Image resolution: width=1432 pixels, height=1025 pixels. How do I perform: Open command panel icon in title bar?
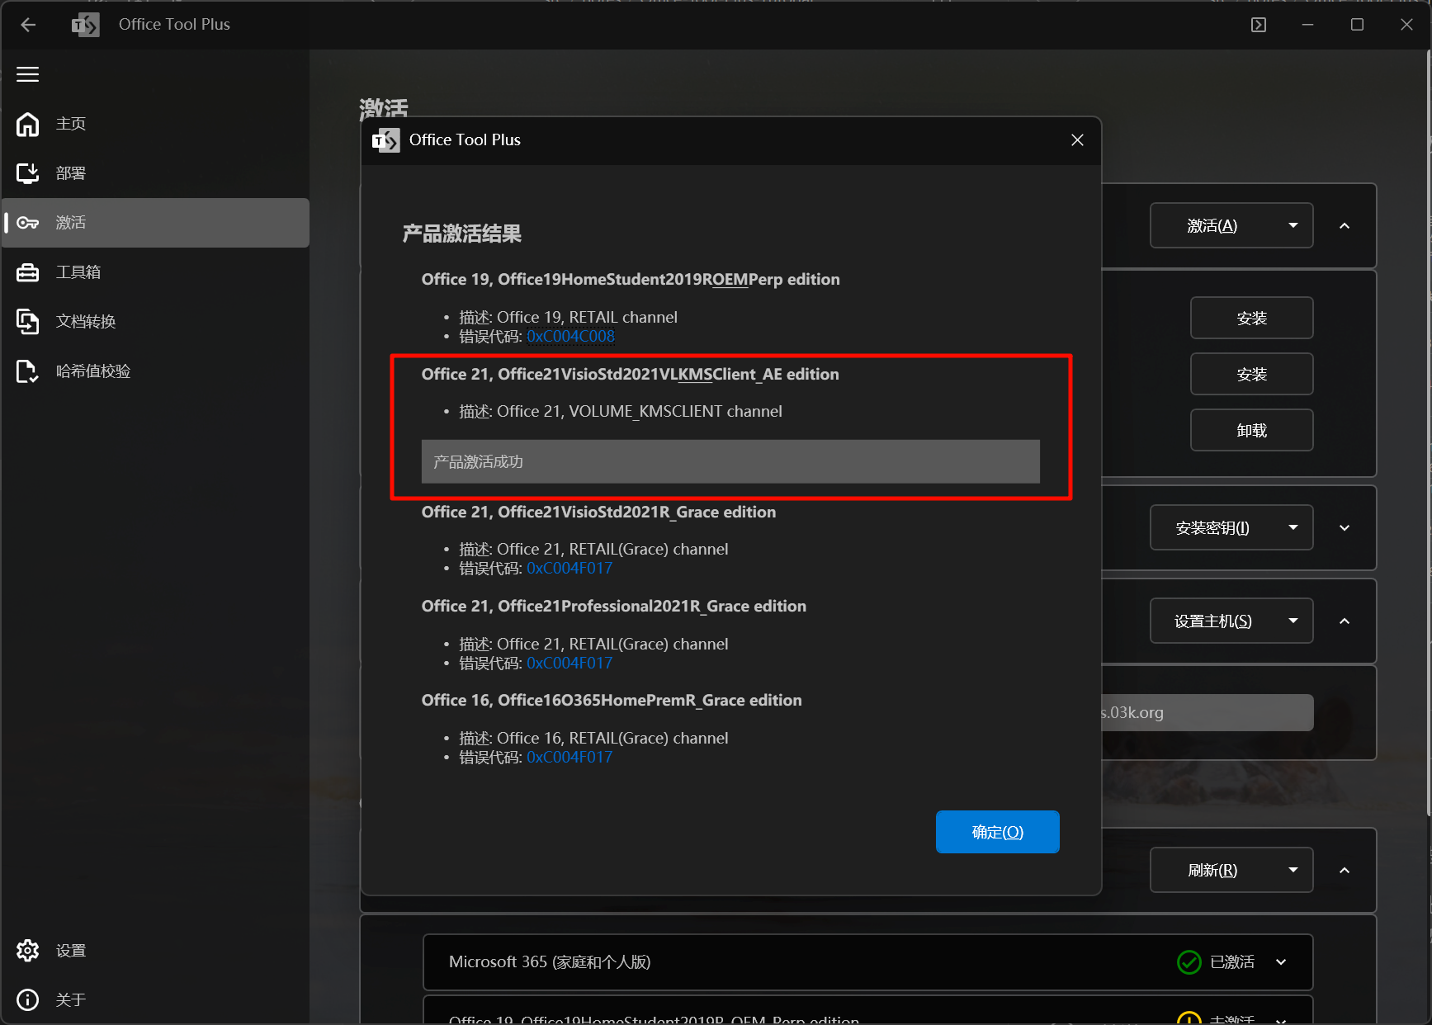pos(1258,25)
